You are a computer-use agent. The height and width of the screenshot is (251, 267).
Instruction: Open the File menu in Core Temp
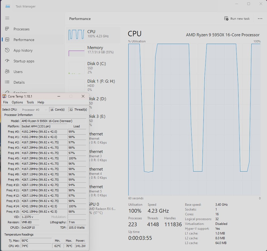pyautogui.click(x=6, y=102)
